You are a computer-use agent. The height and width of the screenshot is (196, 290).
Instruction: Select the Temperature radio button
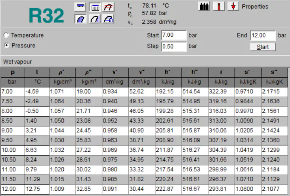6,35
